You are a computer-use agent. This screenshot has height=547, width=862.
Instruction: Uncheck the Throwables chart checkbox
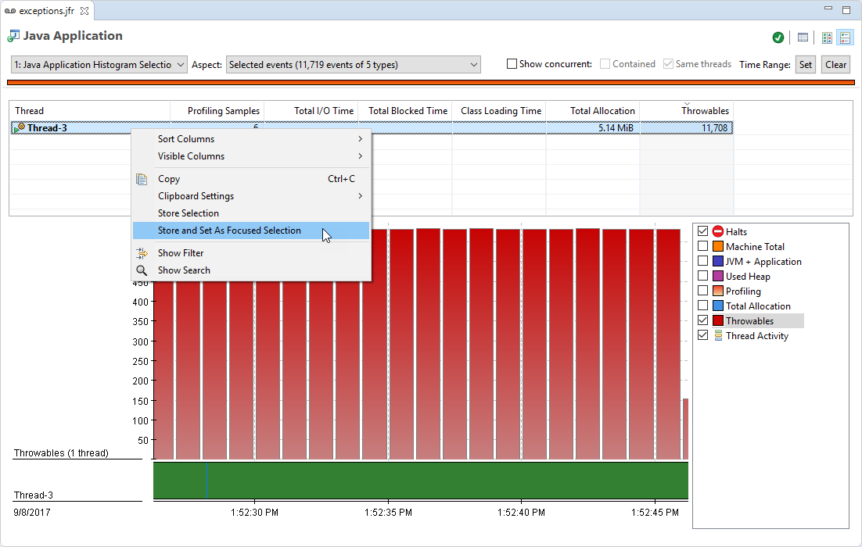(702, 320)
